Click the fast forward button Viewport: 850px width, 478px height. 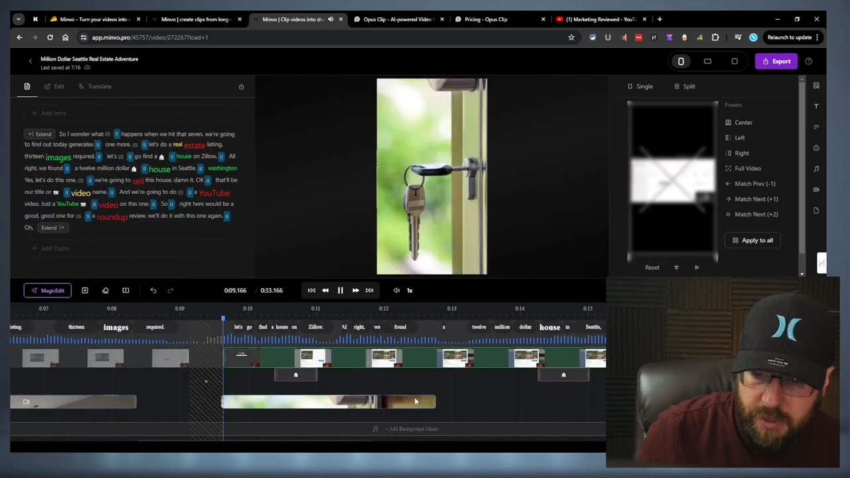(x=355, y=290)
